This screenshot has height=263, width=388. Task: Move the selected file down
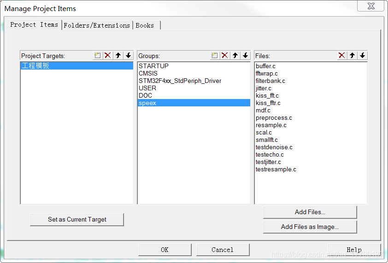[362, 55]
